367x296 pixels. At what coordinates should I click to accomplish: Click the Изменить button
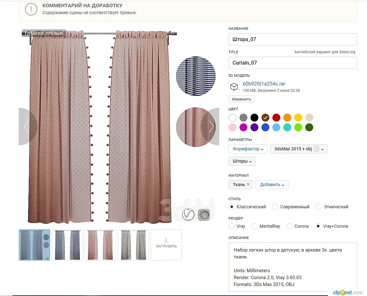click(241, 99)
